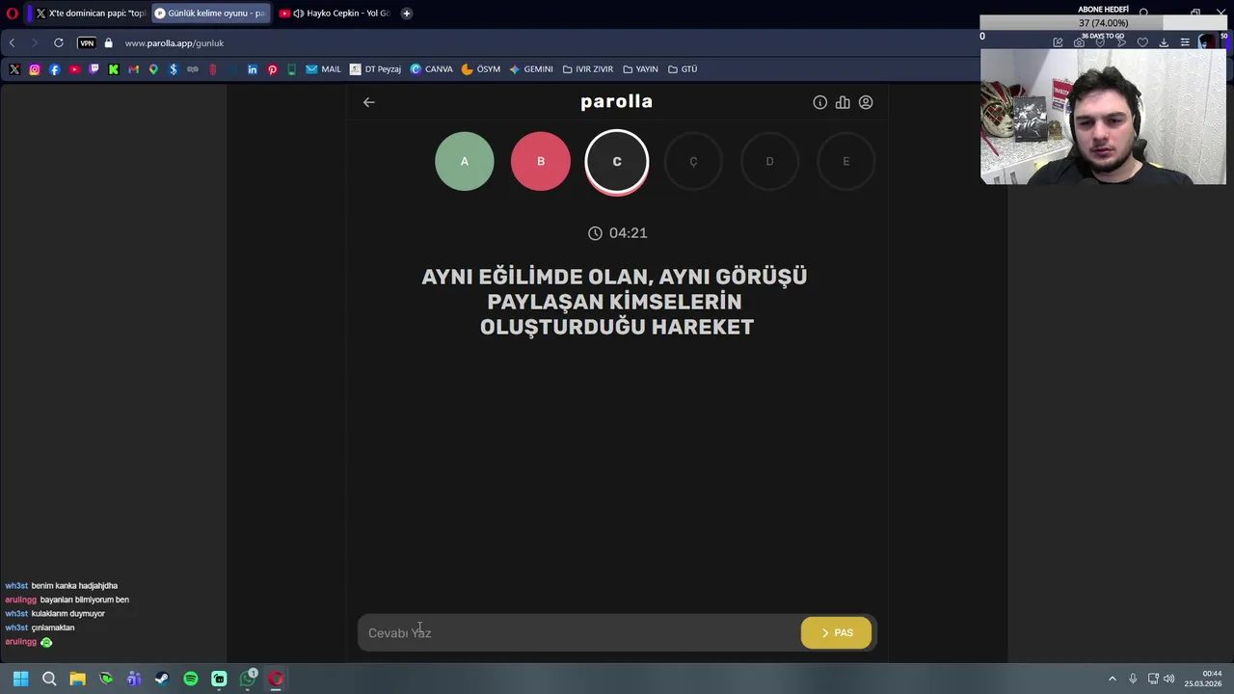Click the streamer webcam overlay
The image size is (1234, 694).
1103,116
